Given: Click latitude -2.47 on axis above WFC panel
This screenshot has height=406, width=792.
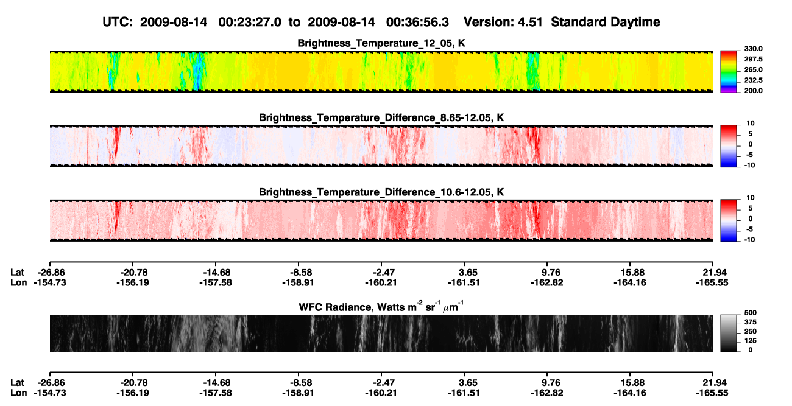Looking at the screenshot, I should pos(381,272).
